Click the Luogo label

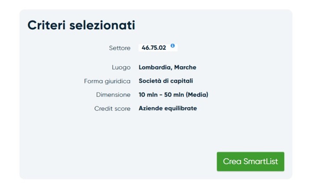(x=121, y=67)
